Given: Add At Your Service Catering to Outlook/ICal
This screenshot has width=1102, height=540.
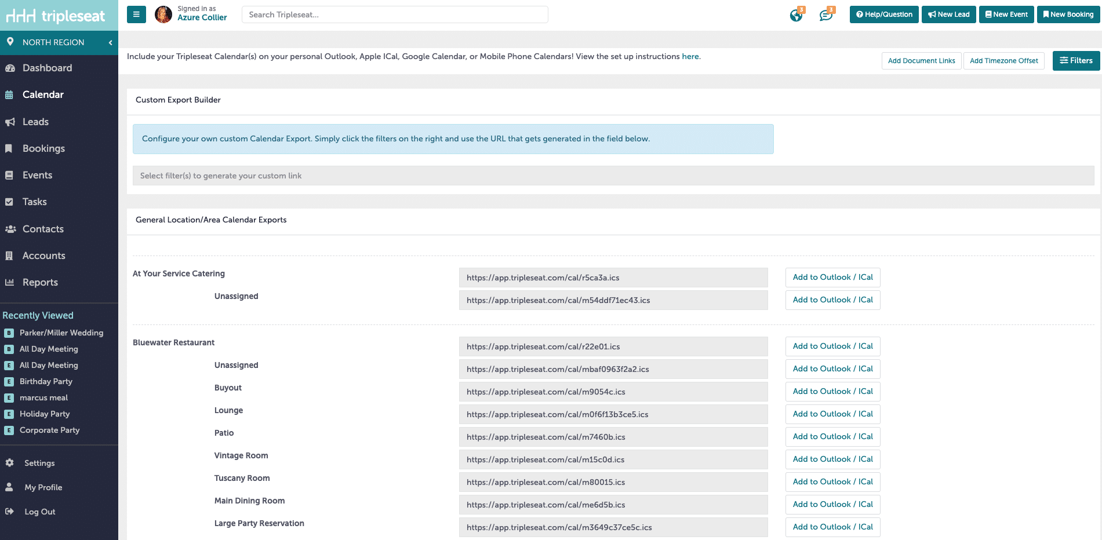Looking at the screenshot, I should point(832,278).
